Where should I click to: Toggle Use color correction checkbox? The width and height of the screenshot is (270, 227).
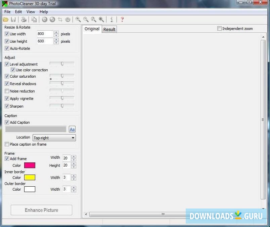(x=13, y=70)
